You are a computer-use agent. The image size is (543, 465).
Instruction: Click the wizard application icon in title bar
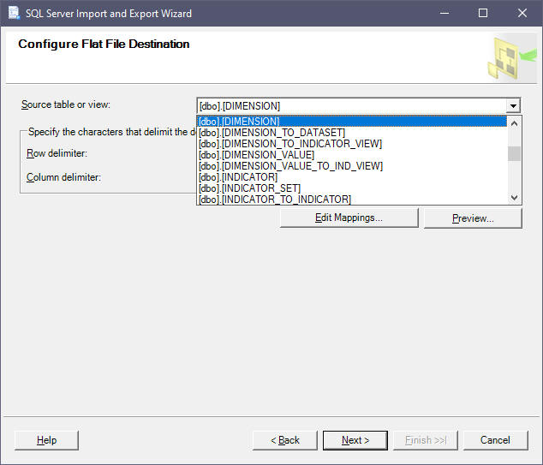click(x=15, y=13)
